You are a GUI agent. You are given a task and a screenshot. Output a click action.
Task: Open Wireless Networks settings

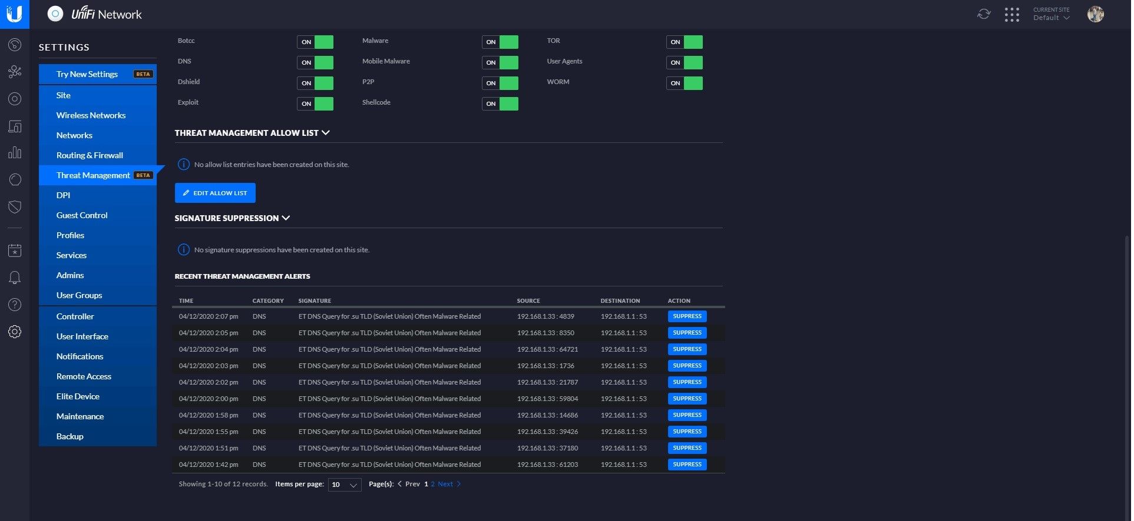[x=98, y=115]
